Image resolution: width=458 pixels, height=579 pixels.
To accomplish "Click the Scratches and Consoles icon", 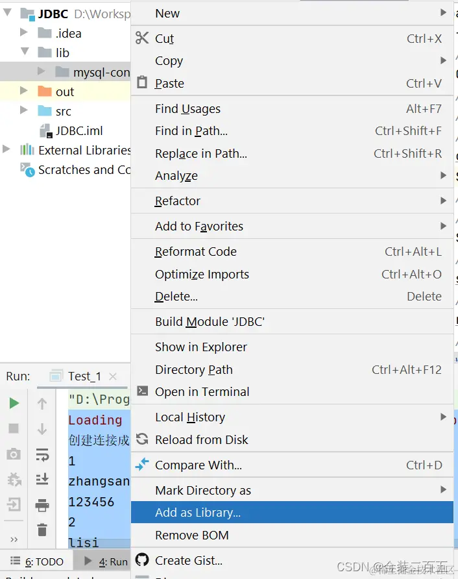I will pos(27,169).
